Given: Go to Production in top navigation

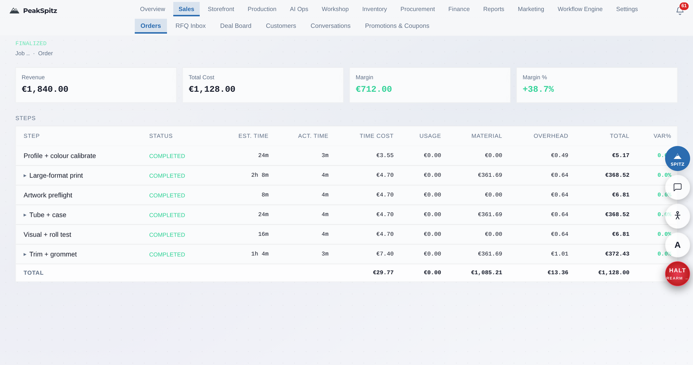Looking at the screenshot, I should point(262,9).
